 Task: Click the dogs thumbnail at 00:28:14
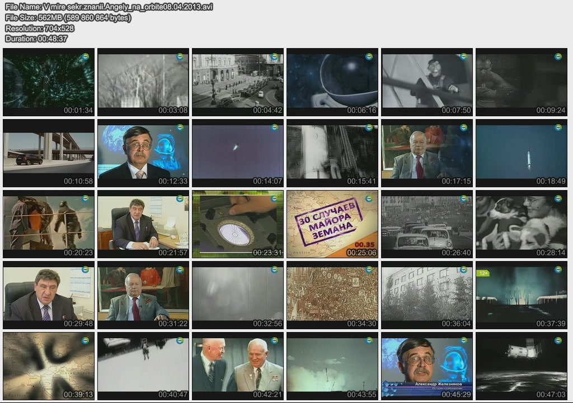(521, 224)
